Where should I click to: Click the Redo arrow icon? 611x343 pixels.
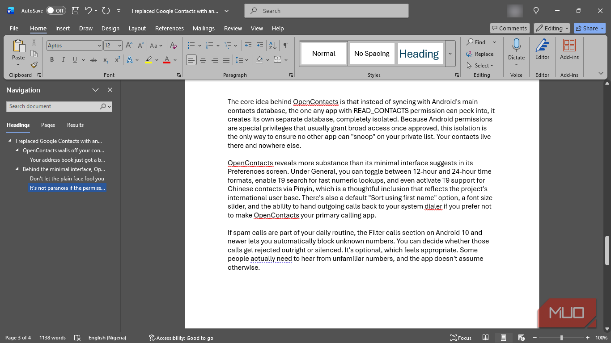[x=106, y=11]
